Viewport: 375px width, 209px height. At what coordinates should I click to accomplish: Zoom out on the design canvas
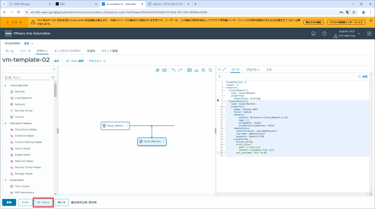coord(210,70)
